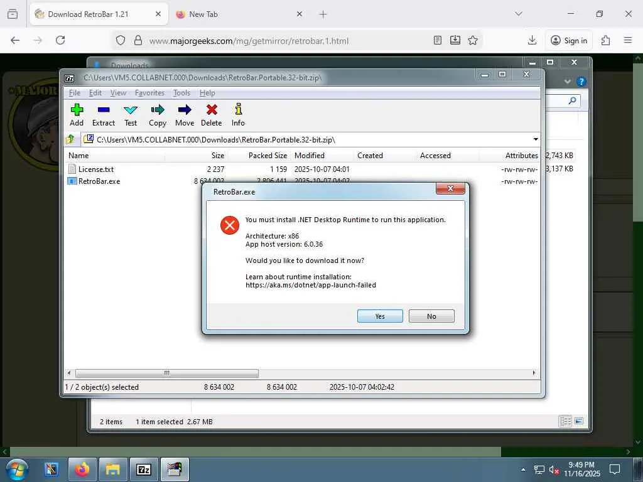
Task: Sort by Attributes column header
Action: (510, 156)
